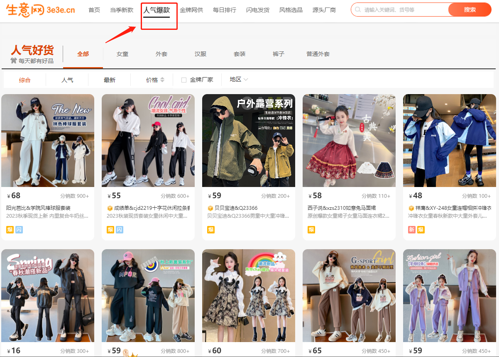Image resolution: width=499 pixels, height=357 pixels.
Task: Sort by 综合
Action: [25, 80]
